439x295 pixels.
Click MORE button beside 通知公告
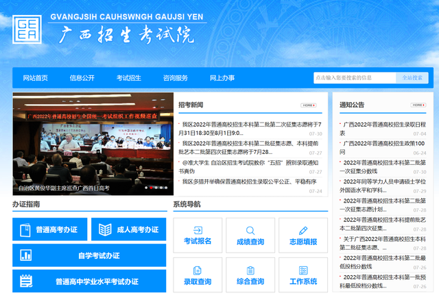click(x=418, y=105)
